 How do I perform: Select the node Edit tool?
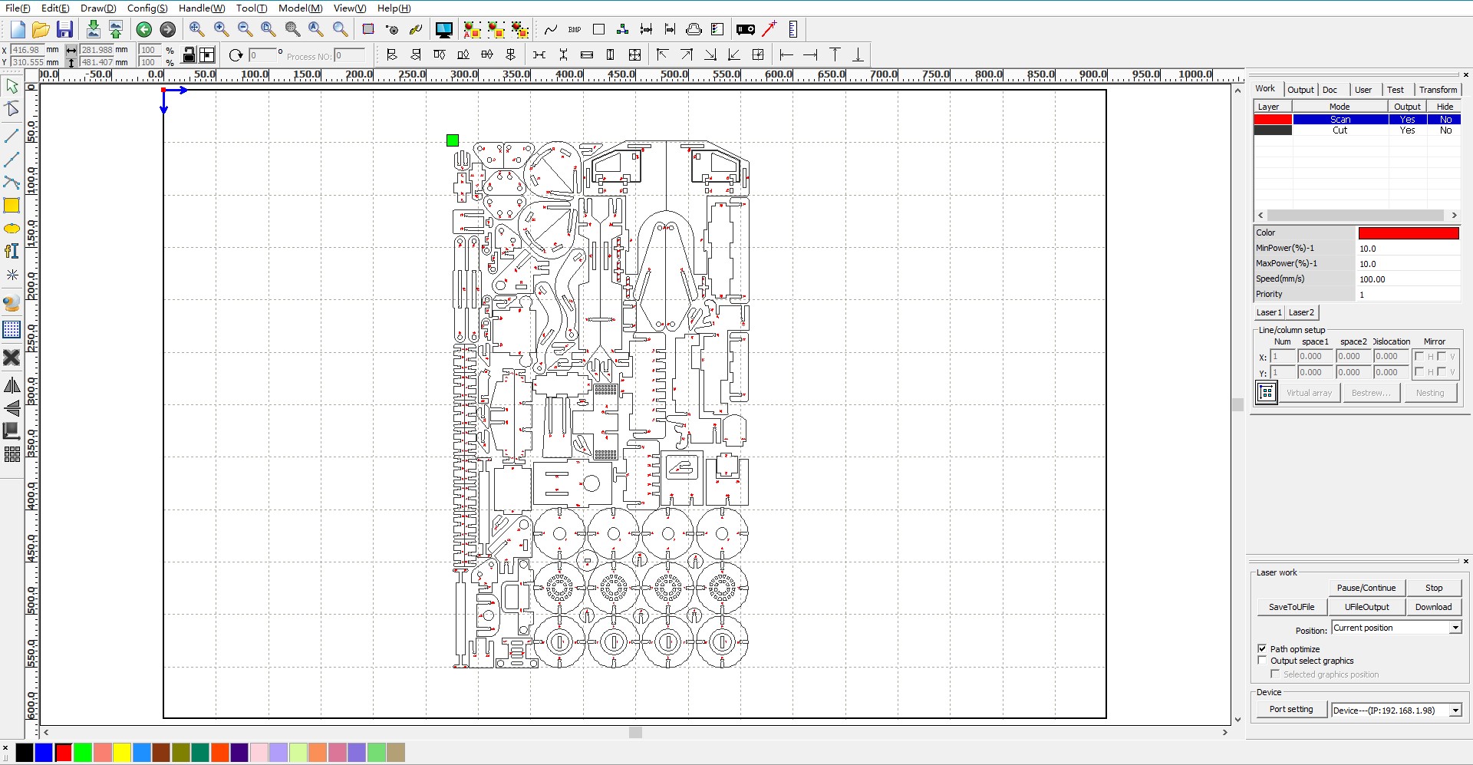point(12,108)
